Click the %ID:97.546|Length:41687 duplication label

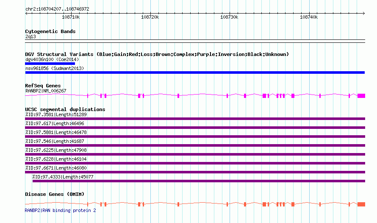click(55, 141)
